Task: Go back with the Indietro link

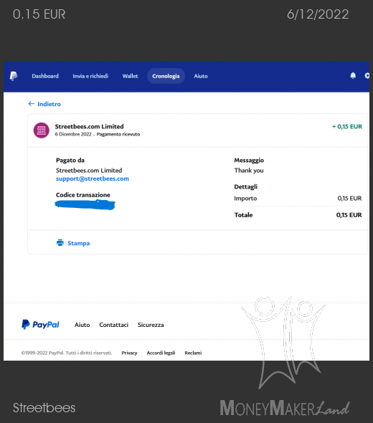Action: tap(49, 104)
